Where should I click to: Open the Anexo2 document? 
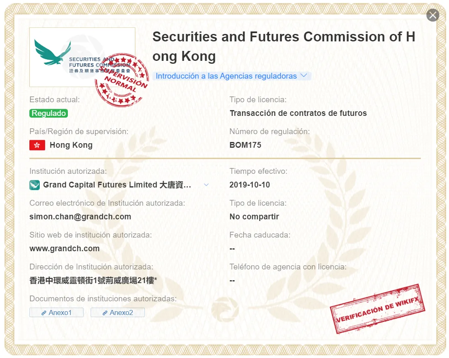118,312
